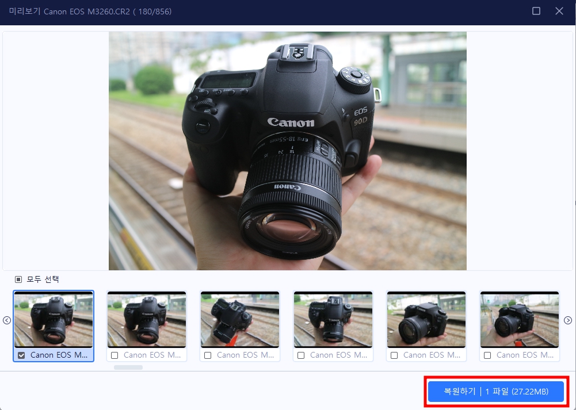Maximize the preview window
The width and height of the screenshot is (576, 410).
(536, 11)
